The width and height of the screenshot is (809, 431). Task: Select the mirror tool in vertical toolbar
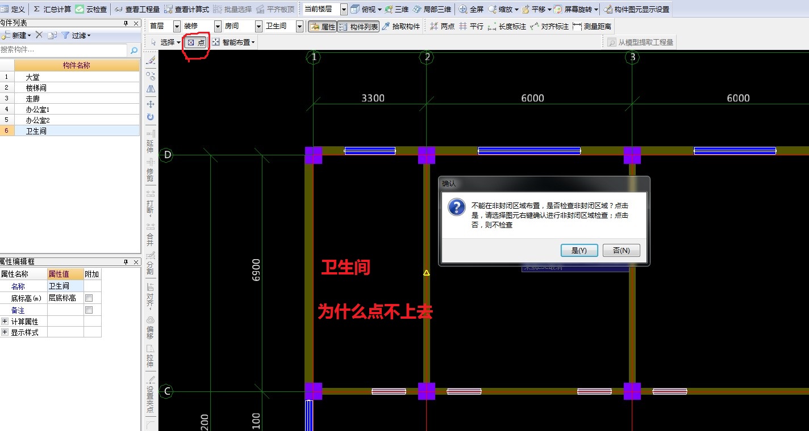pyautogui.click(x=151, y=90)
